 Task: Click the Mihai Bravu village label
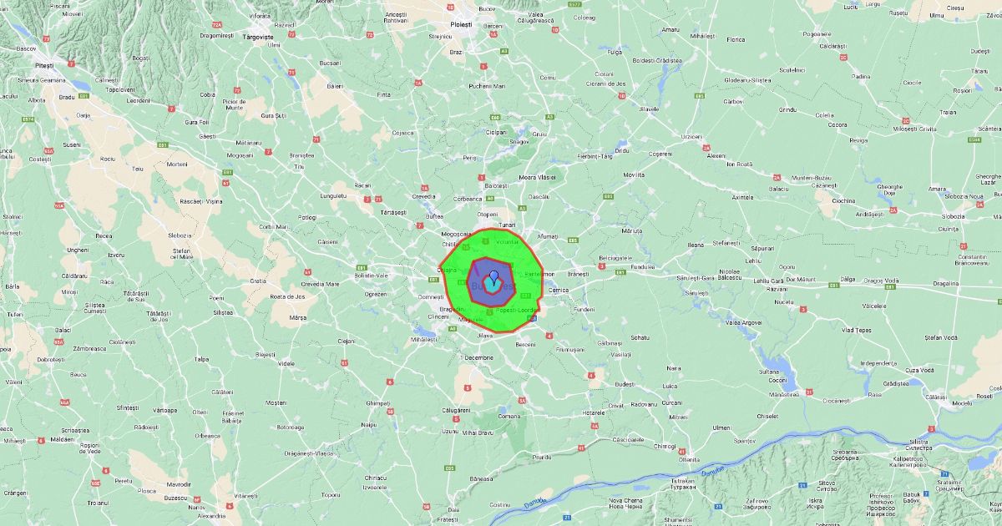tap(478, 432)
